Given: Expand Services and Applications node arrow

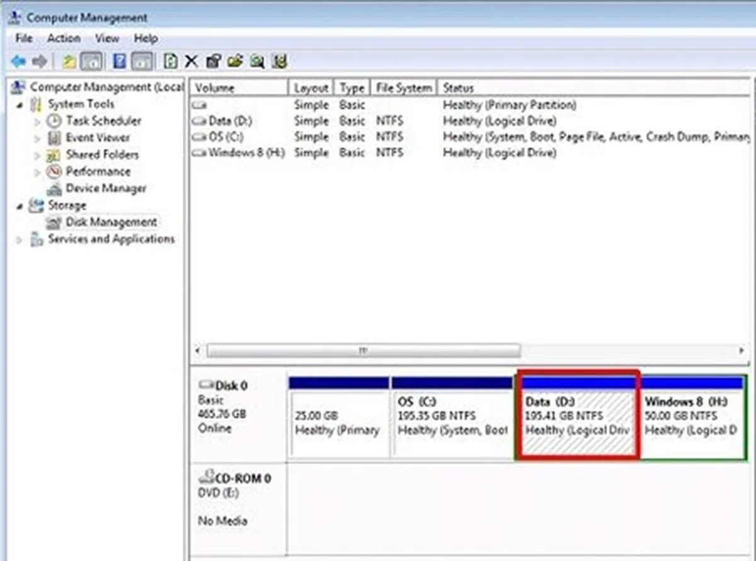Looking at the screenshot, I should (x=20, y=240).
